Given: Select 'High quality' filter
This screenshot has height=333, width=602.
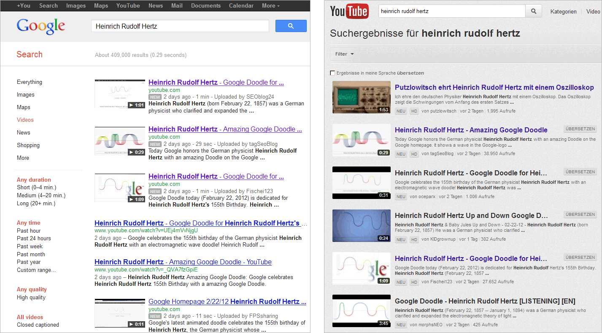Looking at the screenshot, I should click(x=31, y=297).
